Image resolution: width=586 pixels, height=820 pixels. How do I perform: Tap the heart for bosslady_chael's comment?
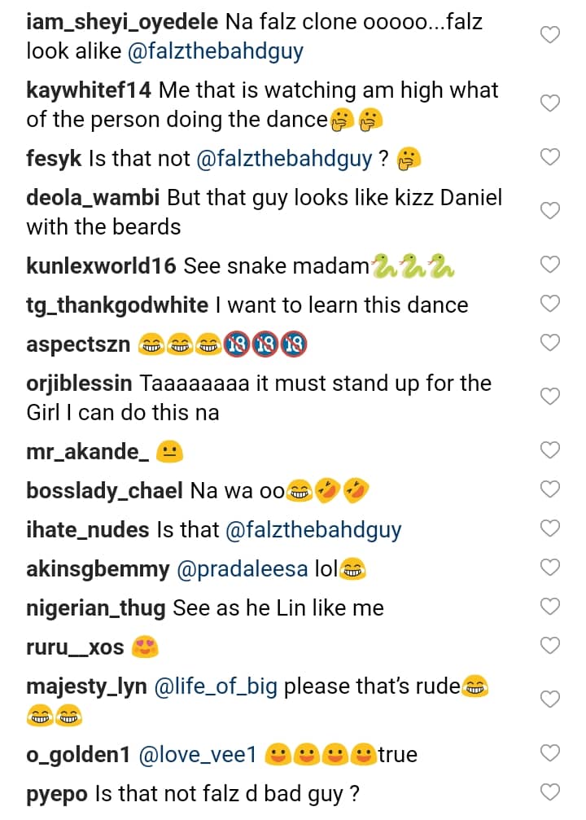pyautogui.click(x=551, y=489)
